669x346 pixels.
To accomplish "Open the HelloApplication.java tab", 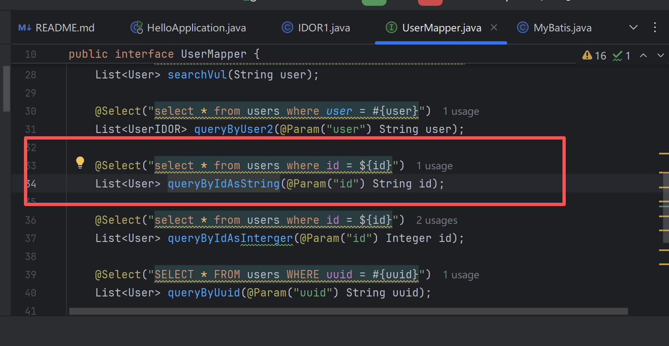I will 188,28.
